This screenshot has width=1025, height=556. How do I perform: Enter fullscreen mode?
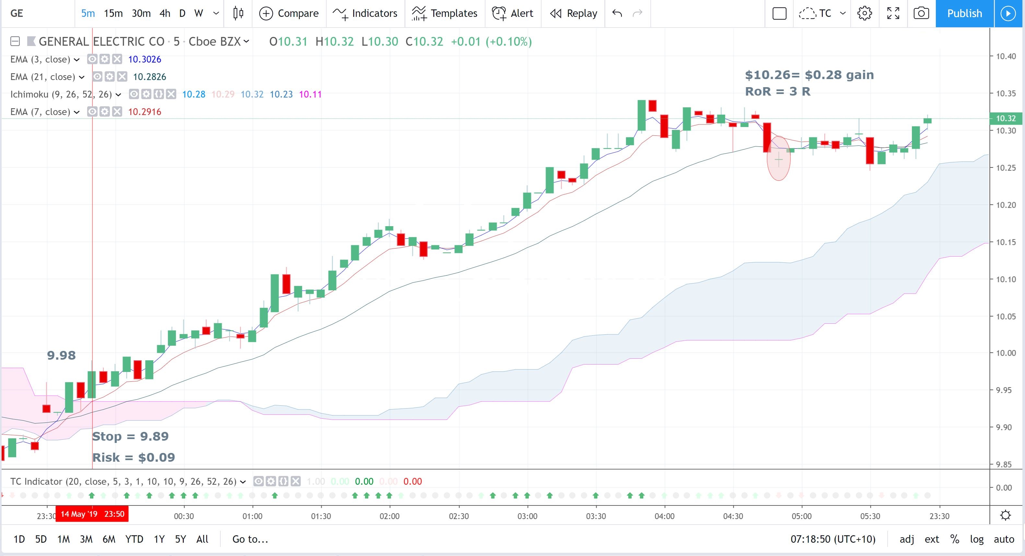point(893,13)
